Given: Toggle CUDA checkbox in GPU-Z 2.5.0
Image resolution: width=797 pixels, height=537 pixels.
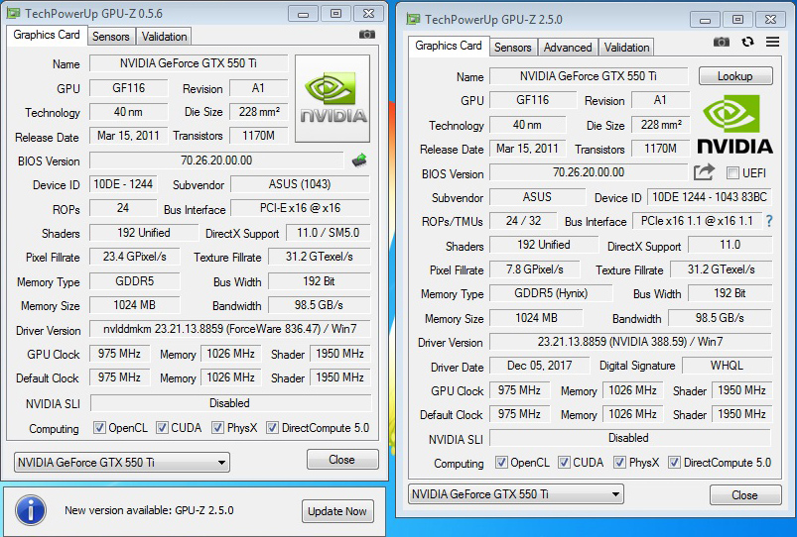Looking at the screenshot, I should (x=564, y=462).
